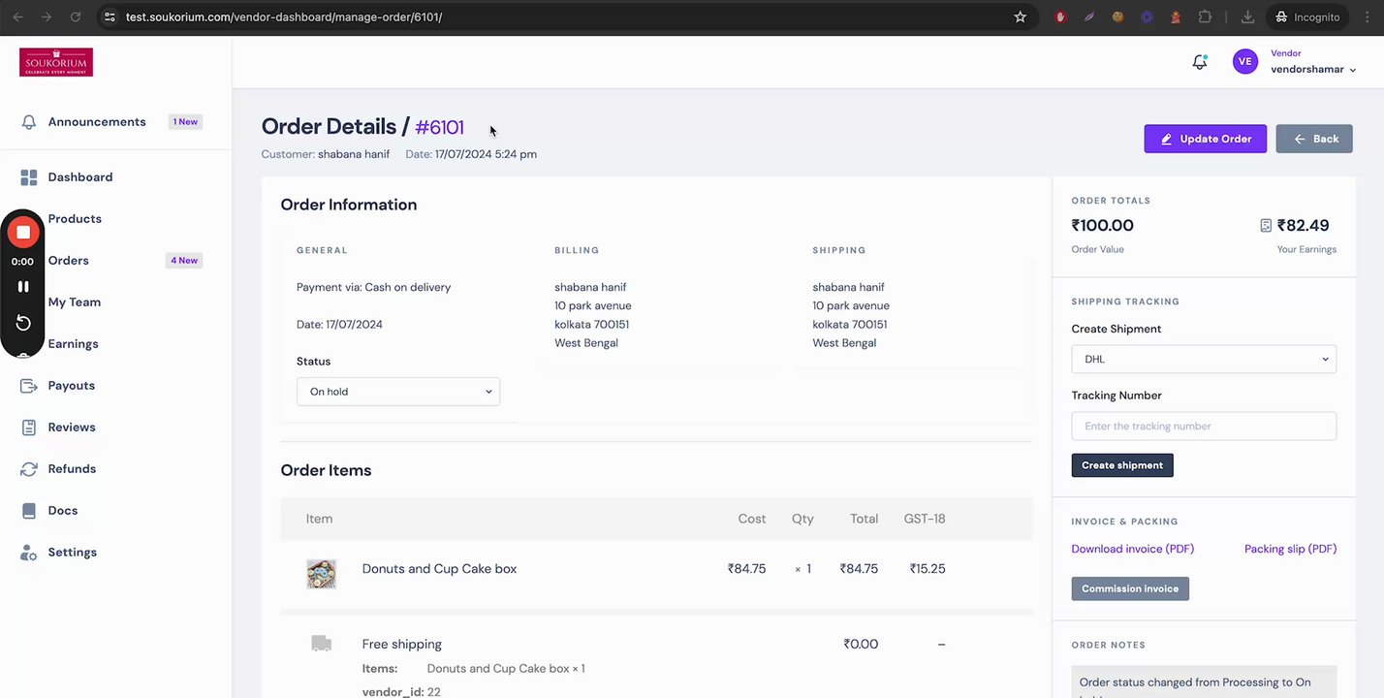Click the tracking number input field

coord(1203,427)
